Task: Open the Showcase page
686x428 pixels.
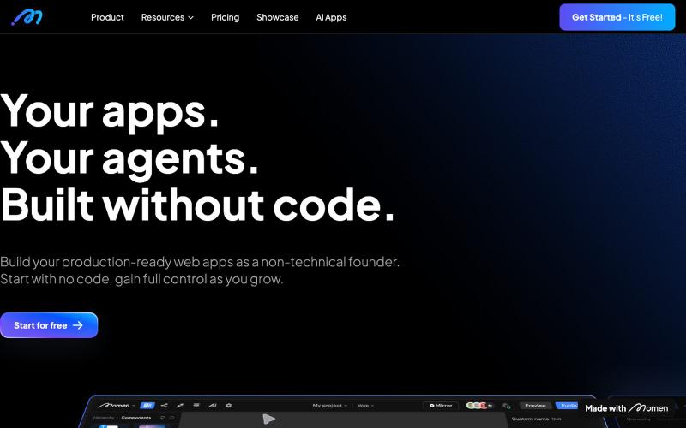Action: 277,17
